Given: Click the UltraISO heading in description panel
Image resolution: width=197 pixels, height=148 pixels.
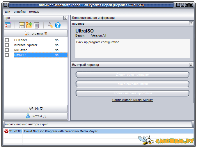Looking at the screenshot, I should [x=84, y=31].
